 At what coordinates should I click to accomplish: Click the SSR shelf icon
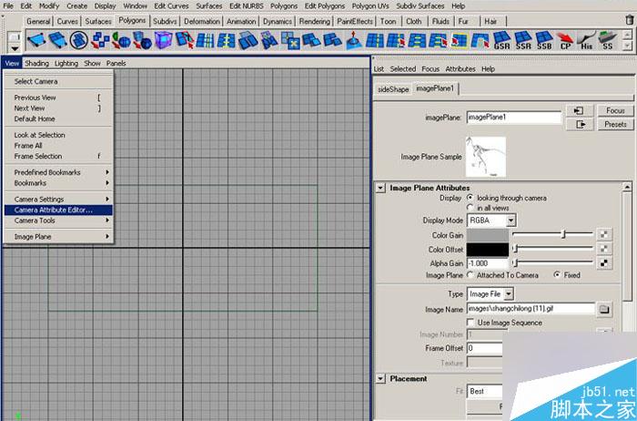[523, 41]
